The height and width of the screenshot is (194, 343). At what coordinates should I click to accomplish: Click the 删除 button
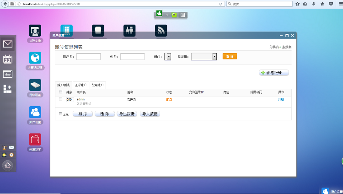pos(105,114)
